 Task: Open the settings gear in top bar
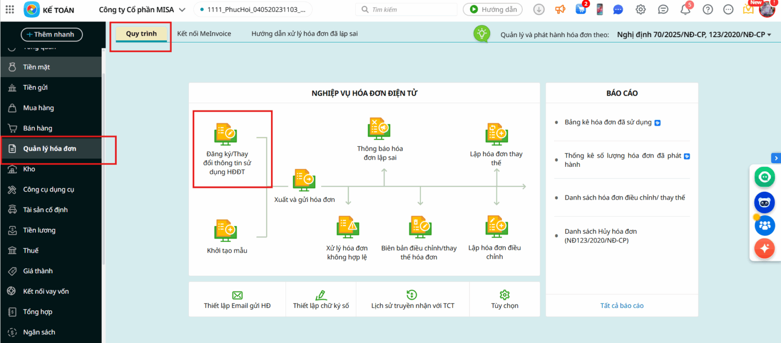tap(640, 9)
